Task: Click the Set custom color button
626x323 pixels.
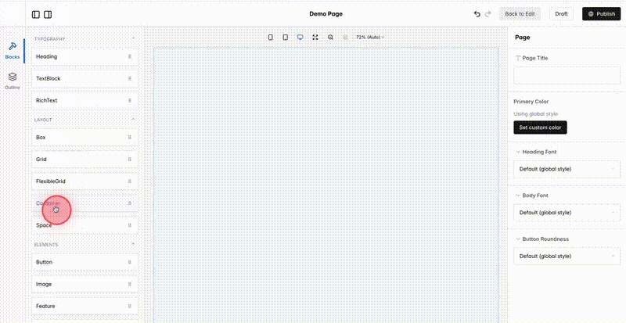Action: (540, 127)
